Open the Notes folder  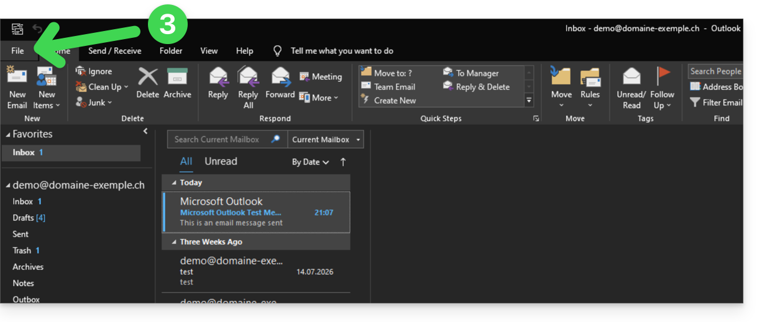point(23,283)
